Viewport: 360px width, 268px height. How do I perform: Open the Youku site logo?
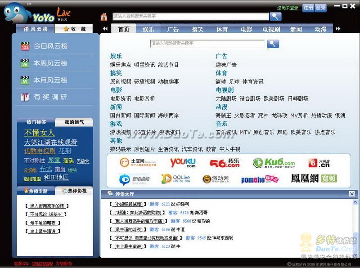[183, 162]
